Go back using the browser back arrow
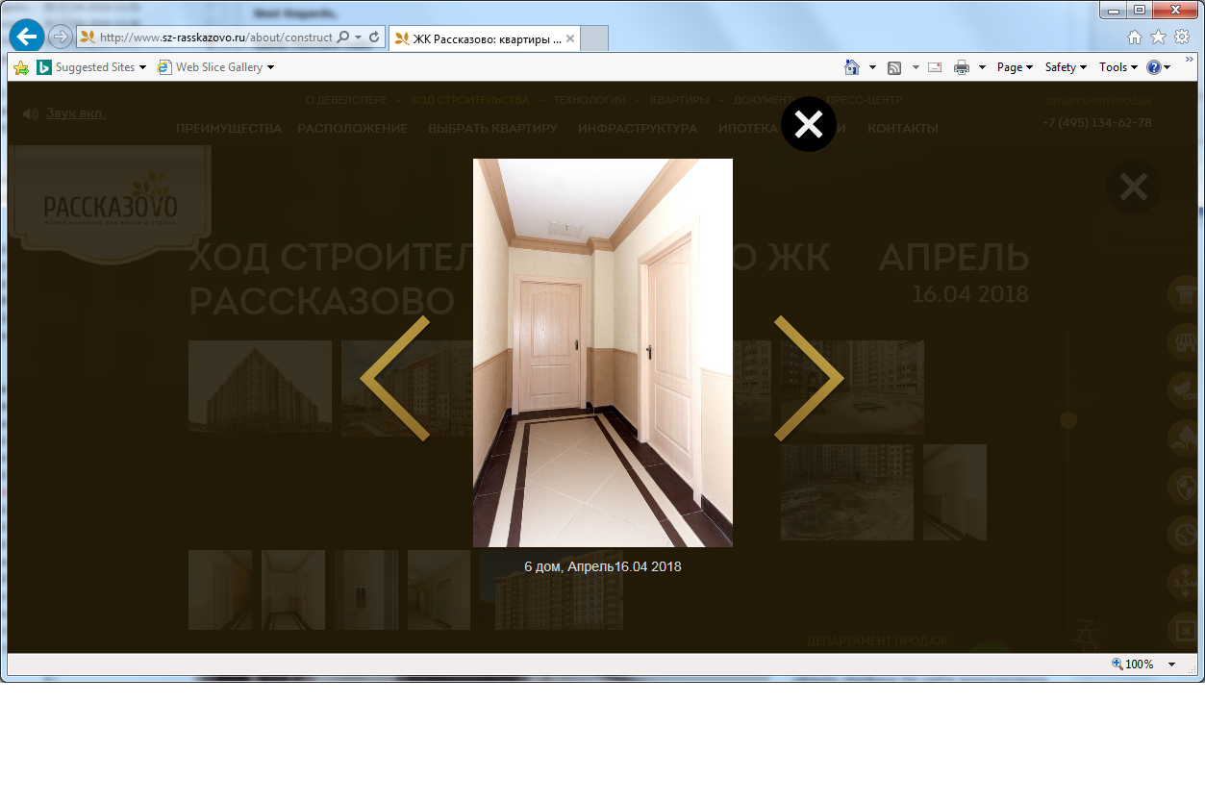The width and height of the screenshot is (1205, 802). (x=27, y=37)
